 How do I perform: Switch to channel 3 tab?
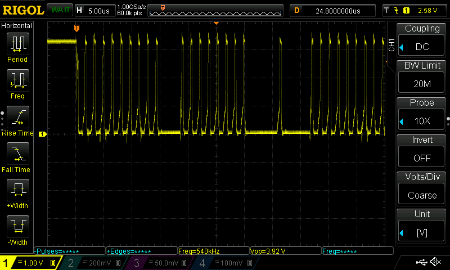pyautogui.click(x=158, y=263)
